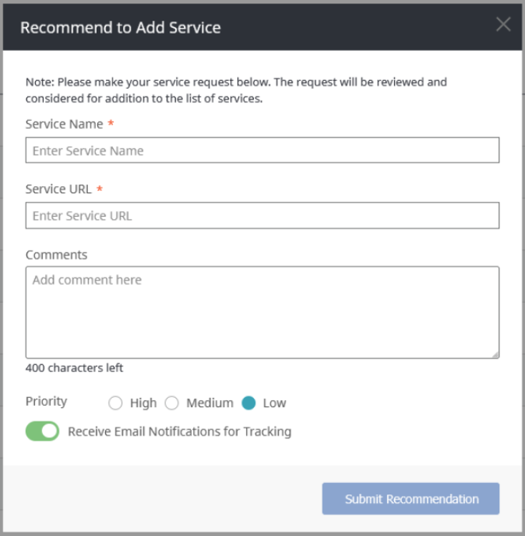Click into the Comments text area
This screenshot has height=536, width=525.
262,312
